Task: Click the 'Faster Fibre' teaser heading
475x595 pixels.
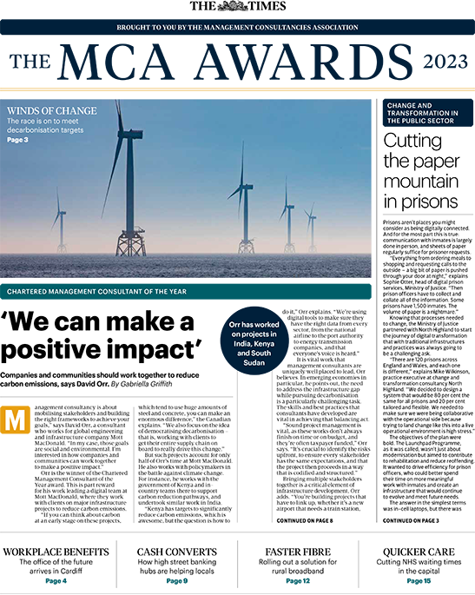Action: coord(298,552)
